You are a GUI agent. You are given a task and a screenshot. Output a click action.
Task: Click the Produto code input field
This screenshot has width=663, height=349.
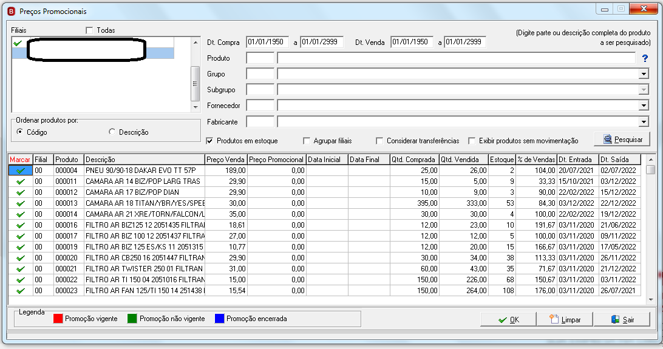260,58
